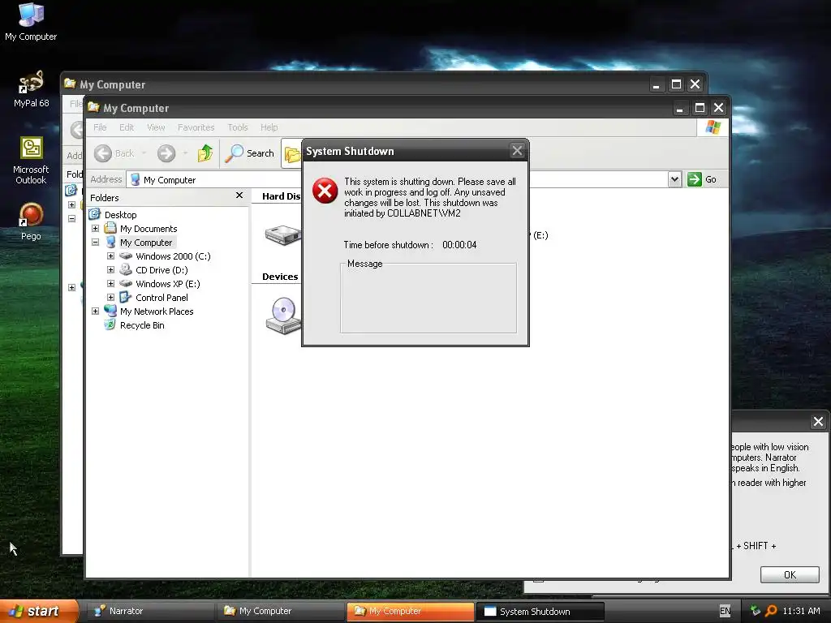Open the Favorites menu
This screenshot has height=623, width=831.
[196, 127]
